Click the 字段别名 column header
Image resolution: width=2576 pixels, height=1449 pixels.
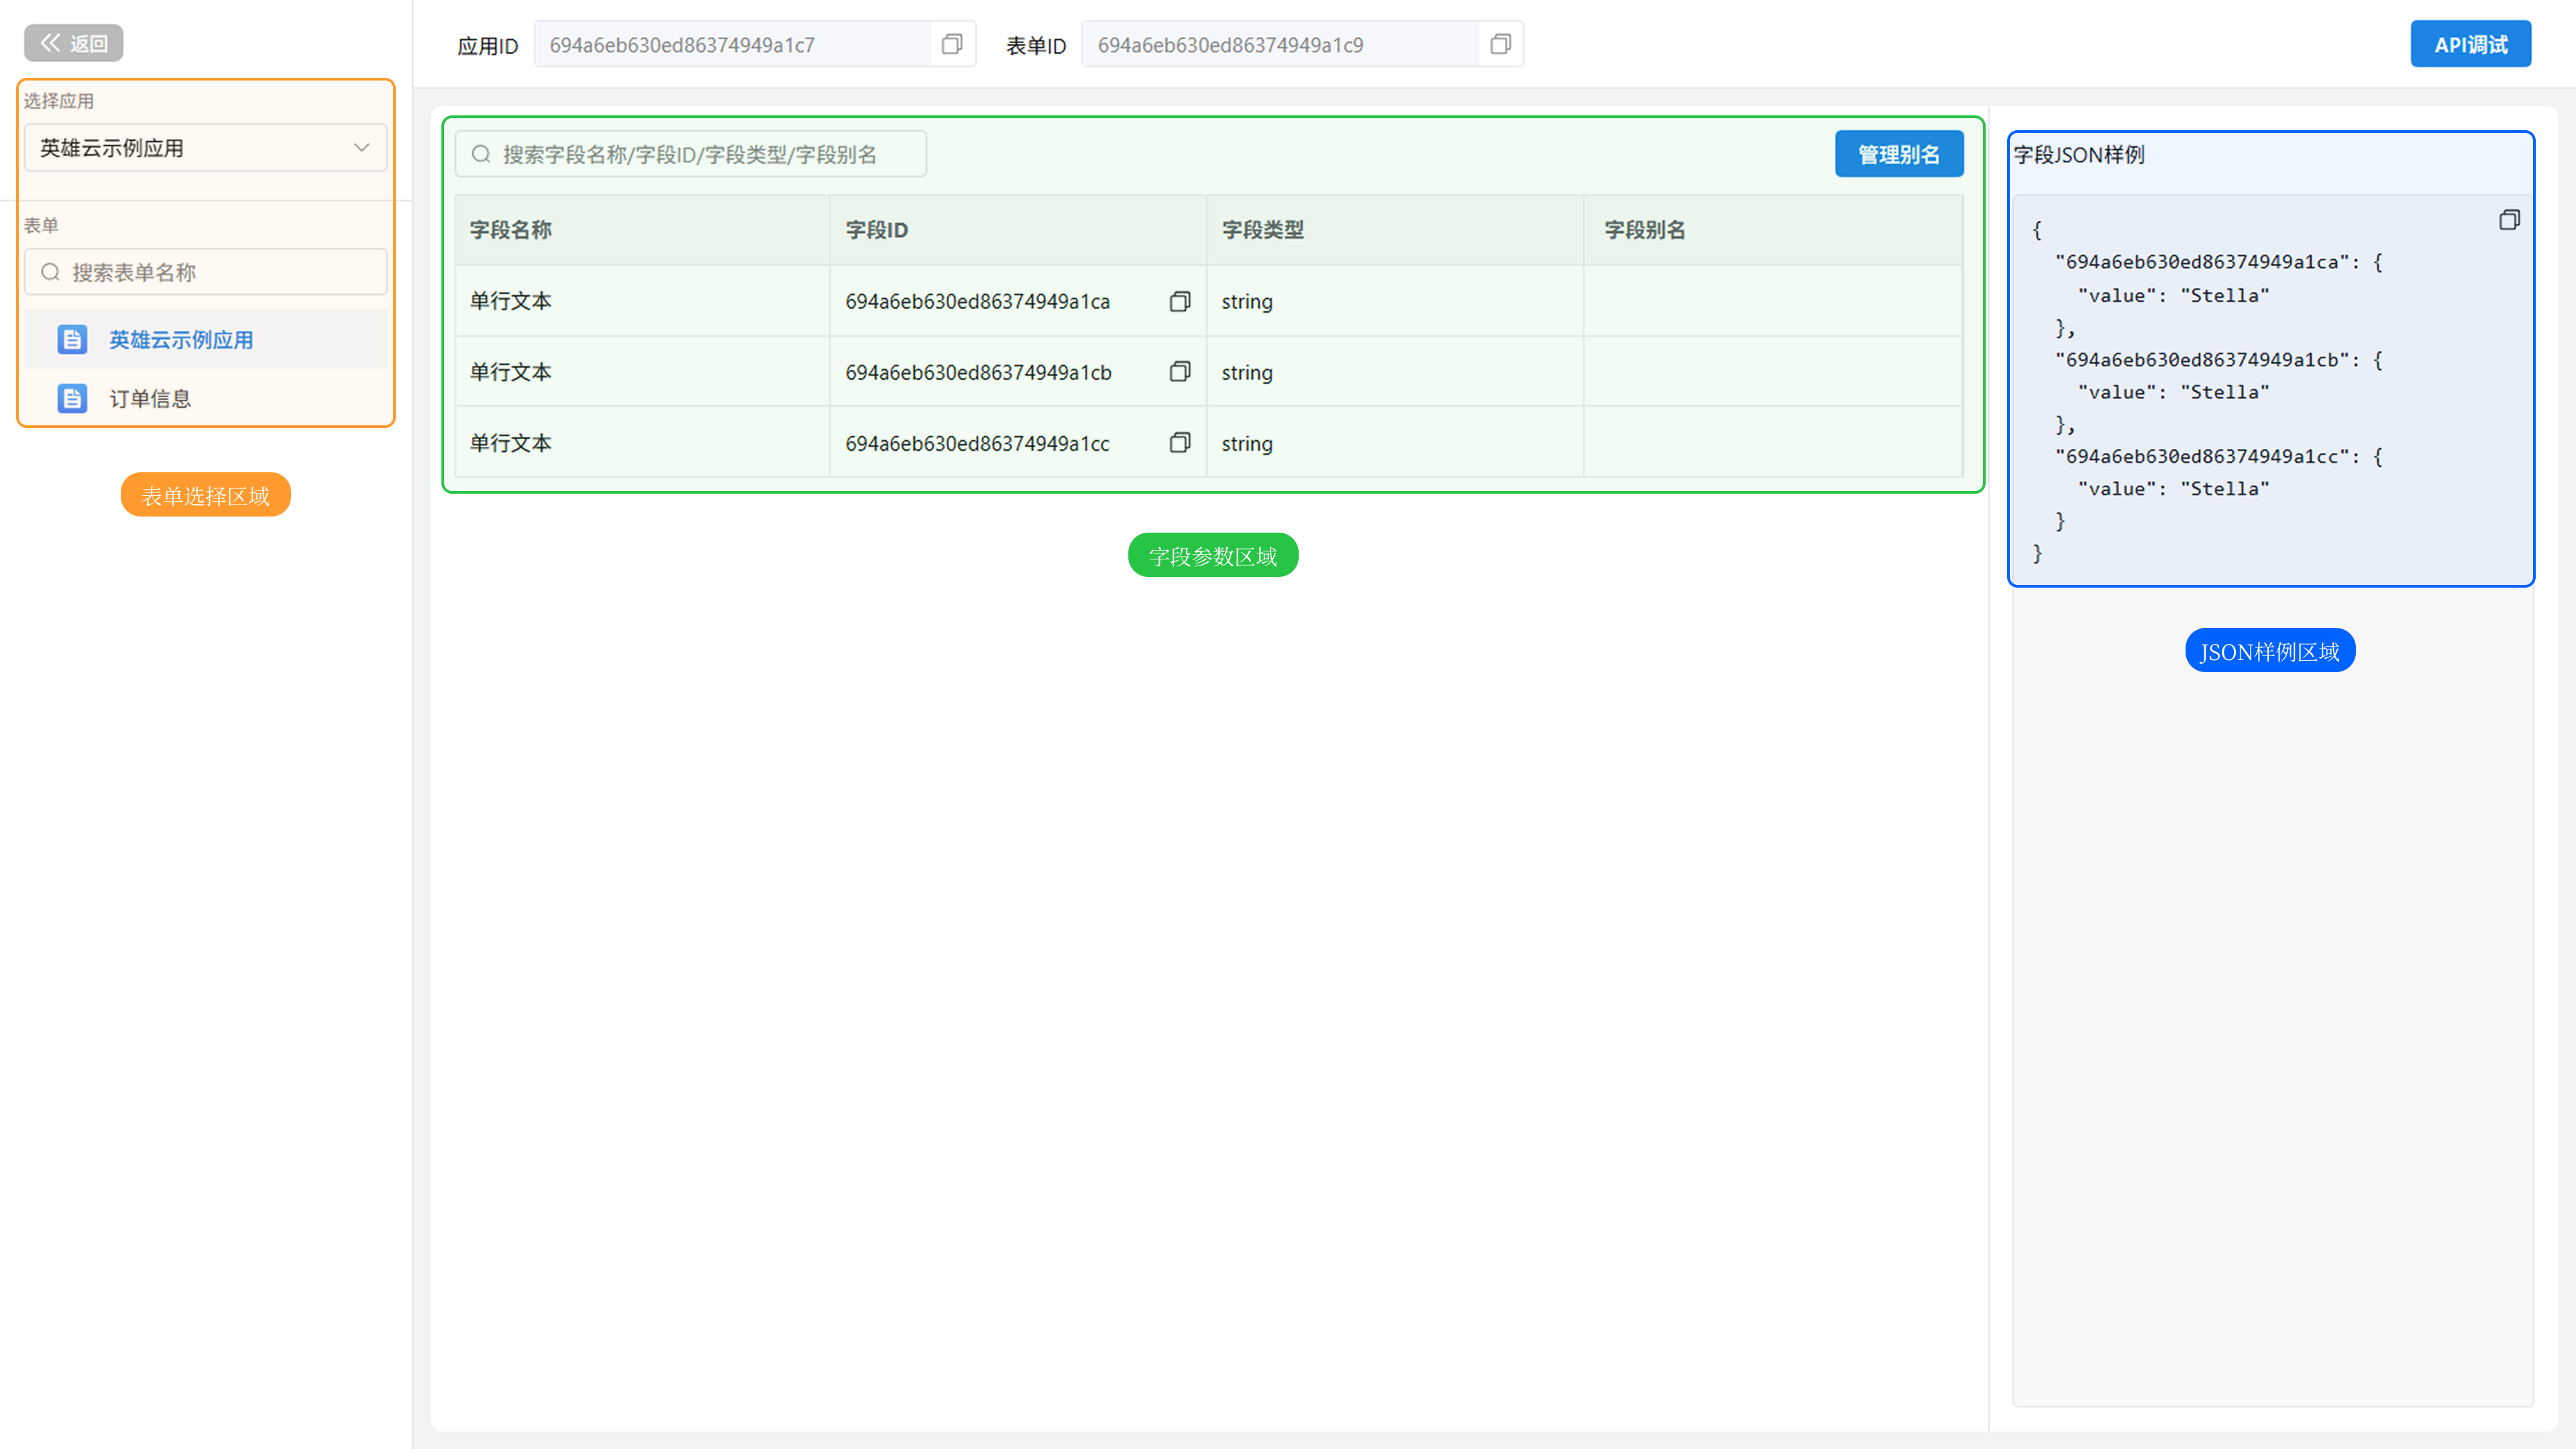tap(1644, 230)
